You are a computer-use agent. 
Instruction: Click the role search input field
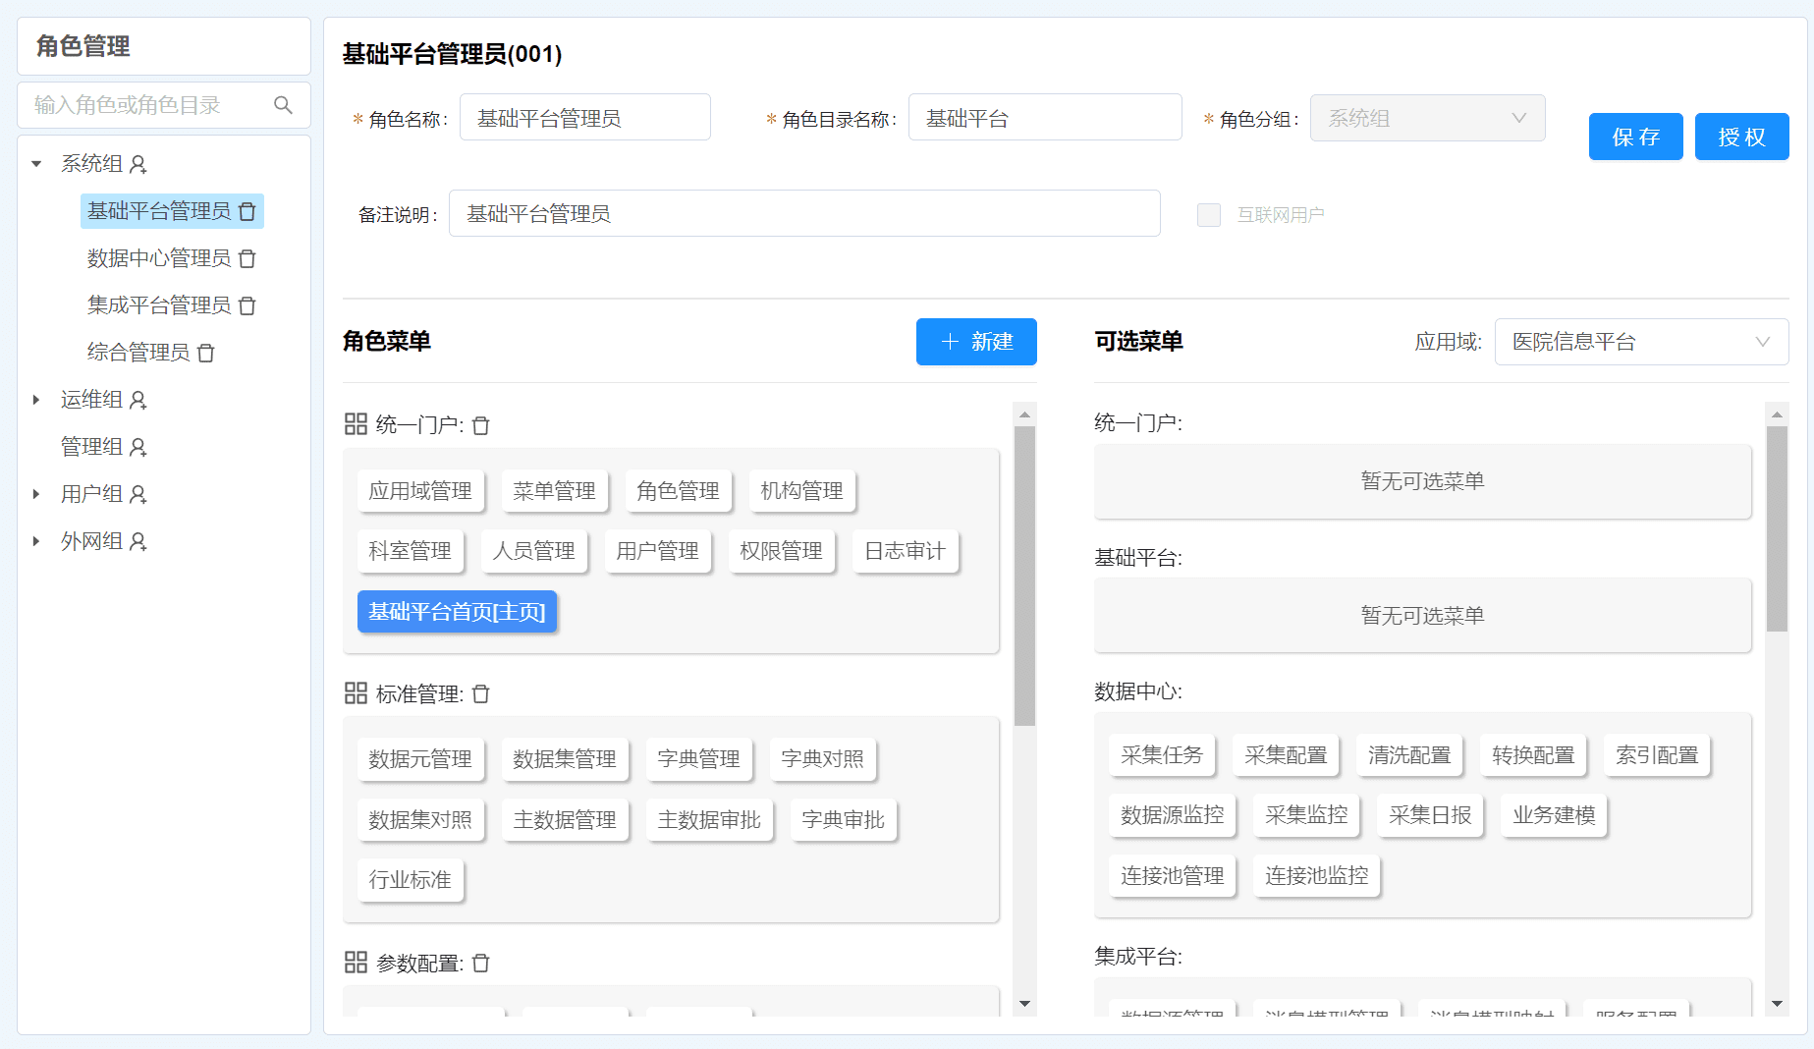click(164, 105)
